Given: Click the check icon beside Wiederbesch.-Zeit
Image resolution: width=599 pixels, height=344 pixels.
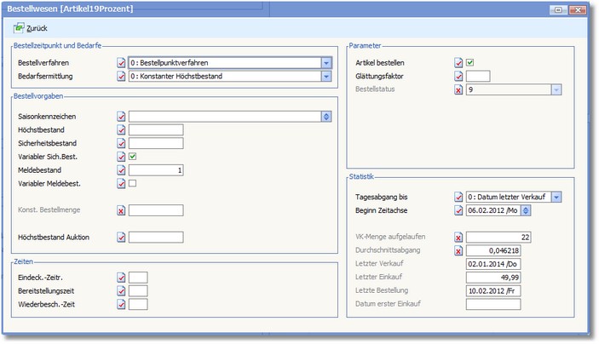Looking at the screenshot, I should tap(120, 304).
